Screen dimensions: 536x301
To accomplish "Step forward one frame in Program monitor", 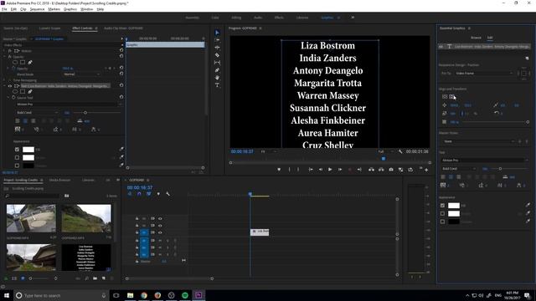I will (340, 169).
